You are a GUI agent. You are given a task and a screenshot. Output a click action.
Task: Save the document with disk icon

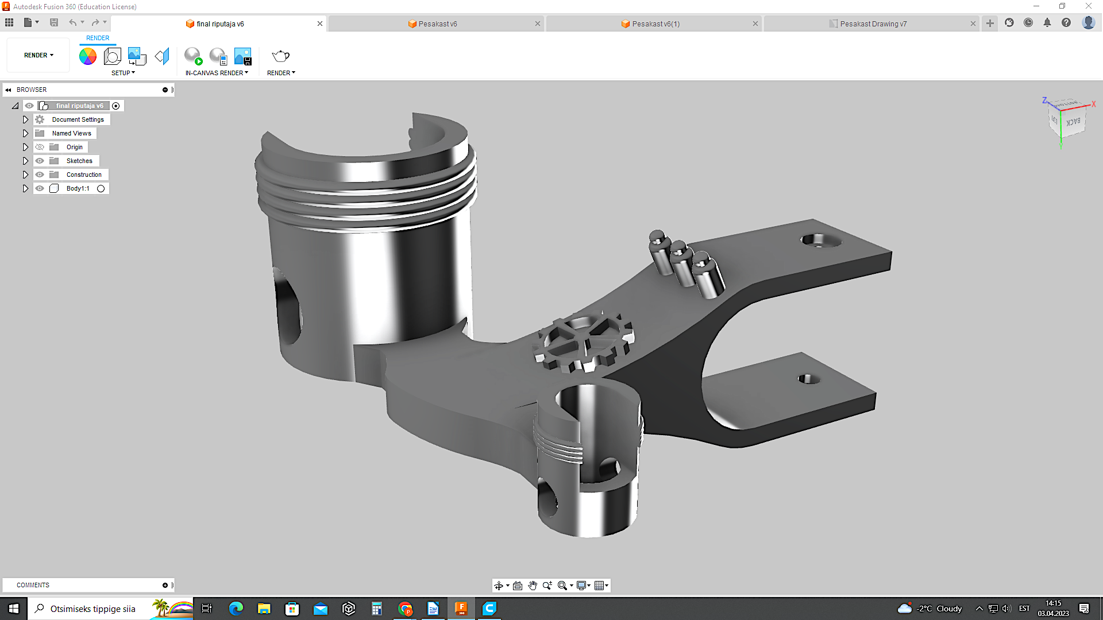54,22
